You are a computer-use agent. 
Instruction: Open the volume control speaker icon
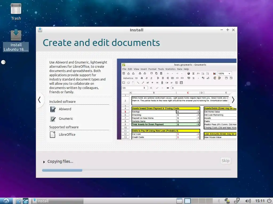coord(248,201)
